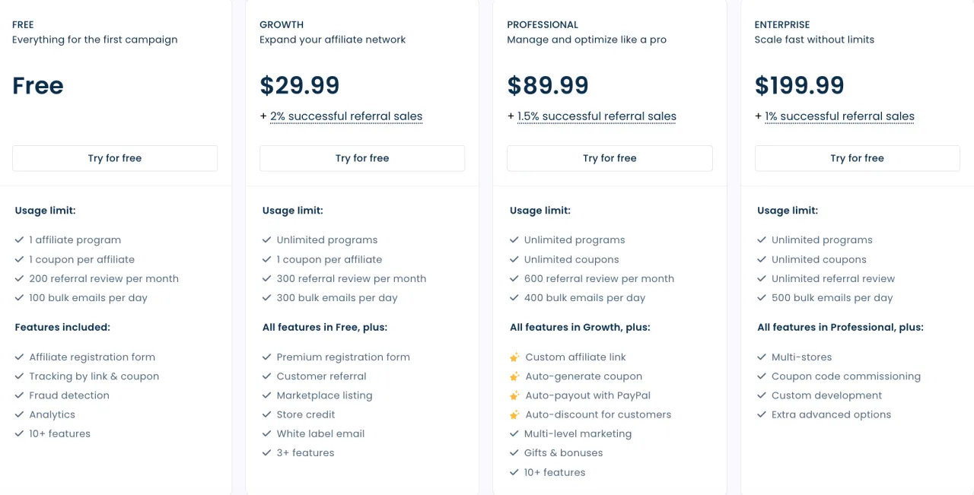
Task: Click the checkmark beside White label email
Action: [267, 433]
